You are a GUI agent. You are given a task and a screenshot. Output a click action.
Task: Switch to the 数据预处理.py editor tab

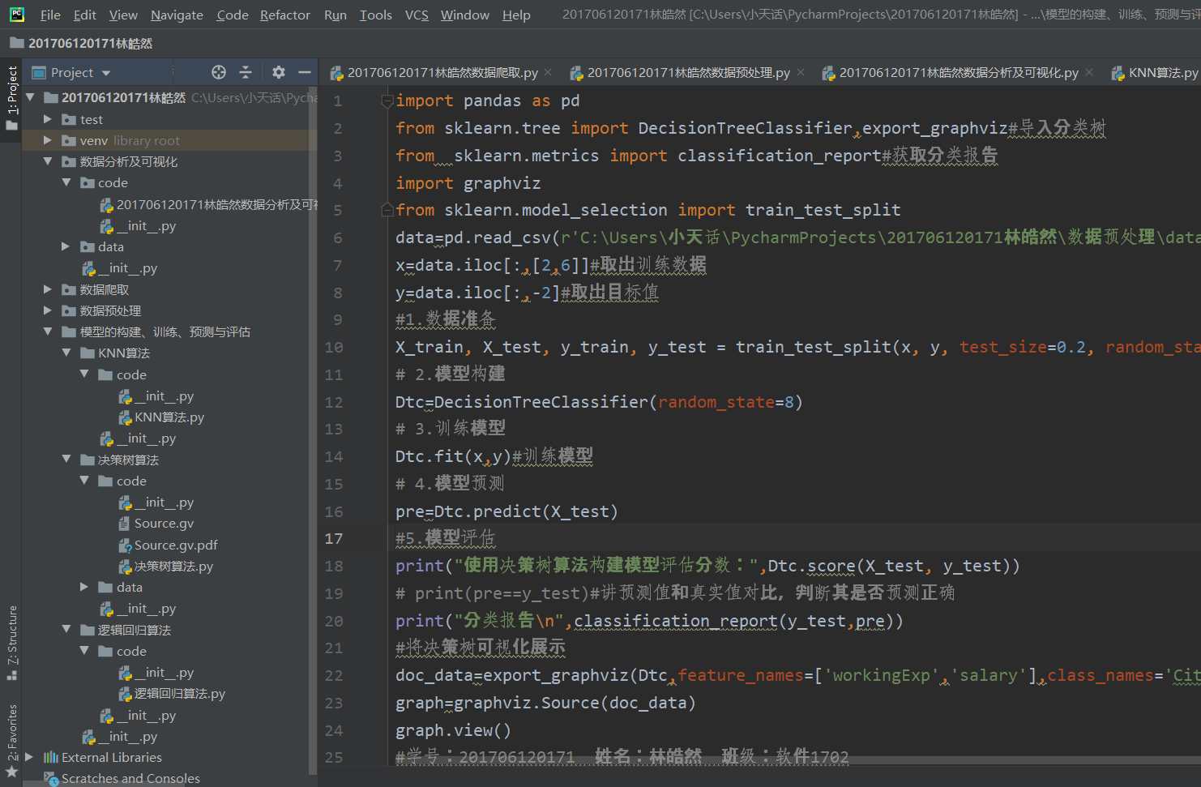point(688,73)
